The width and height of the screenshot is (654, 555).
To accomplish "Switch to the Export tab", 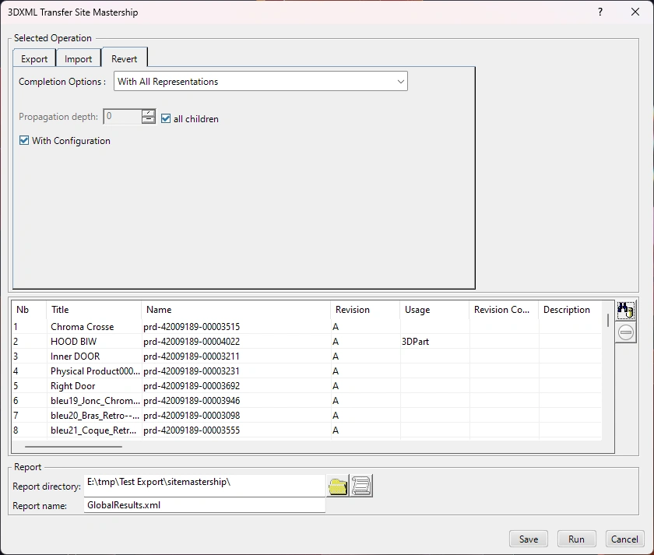I will (x=34, y=59).
